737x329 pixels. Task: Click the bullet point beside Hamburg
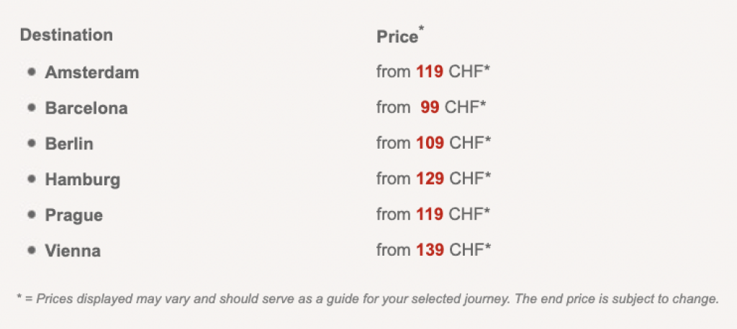point(31,179)
